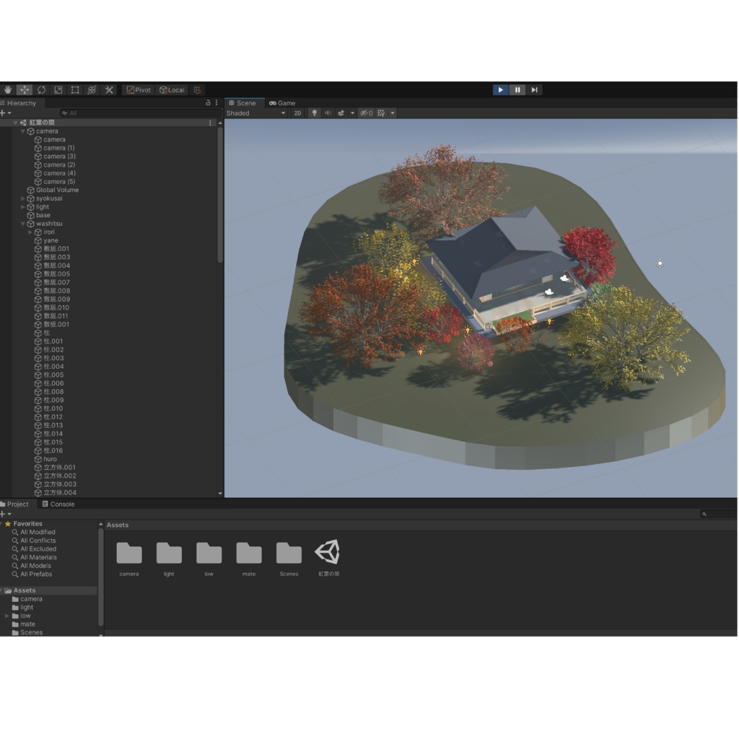Open grid settings dropdown arrow
This screenshot has height=739, width=739.
(393, 113)
